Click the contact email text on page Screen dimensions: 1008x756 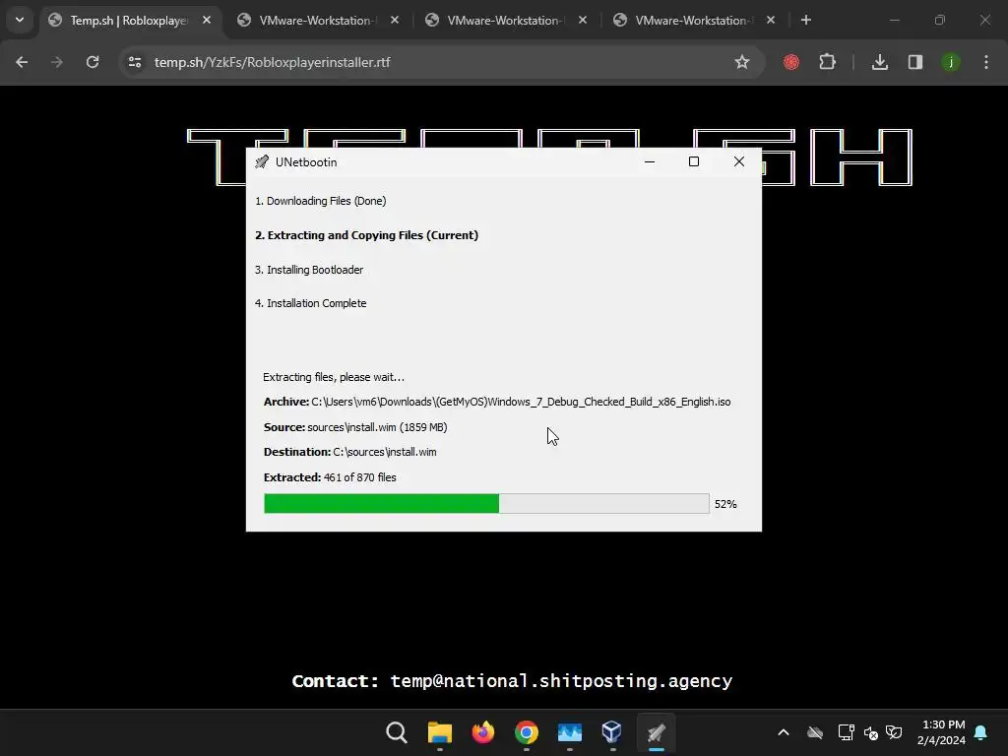tap(561, 681)
